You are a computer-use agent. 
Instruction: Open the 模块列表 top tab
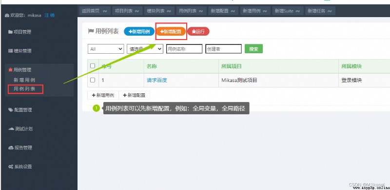(x=159, y=11)
